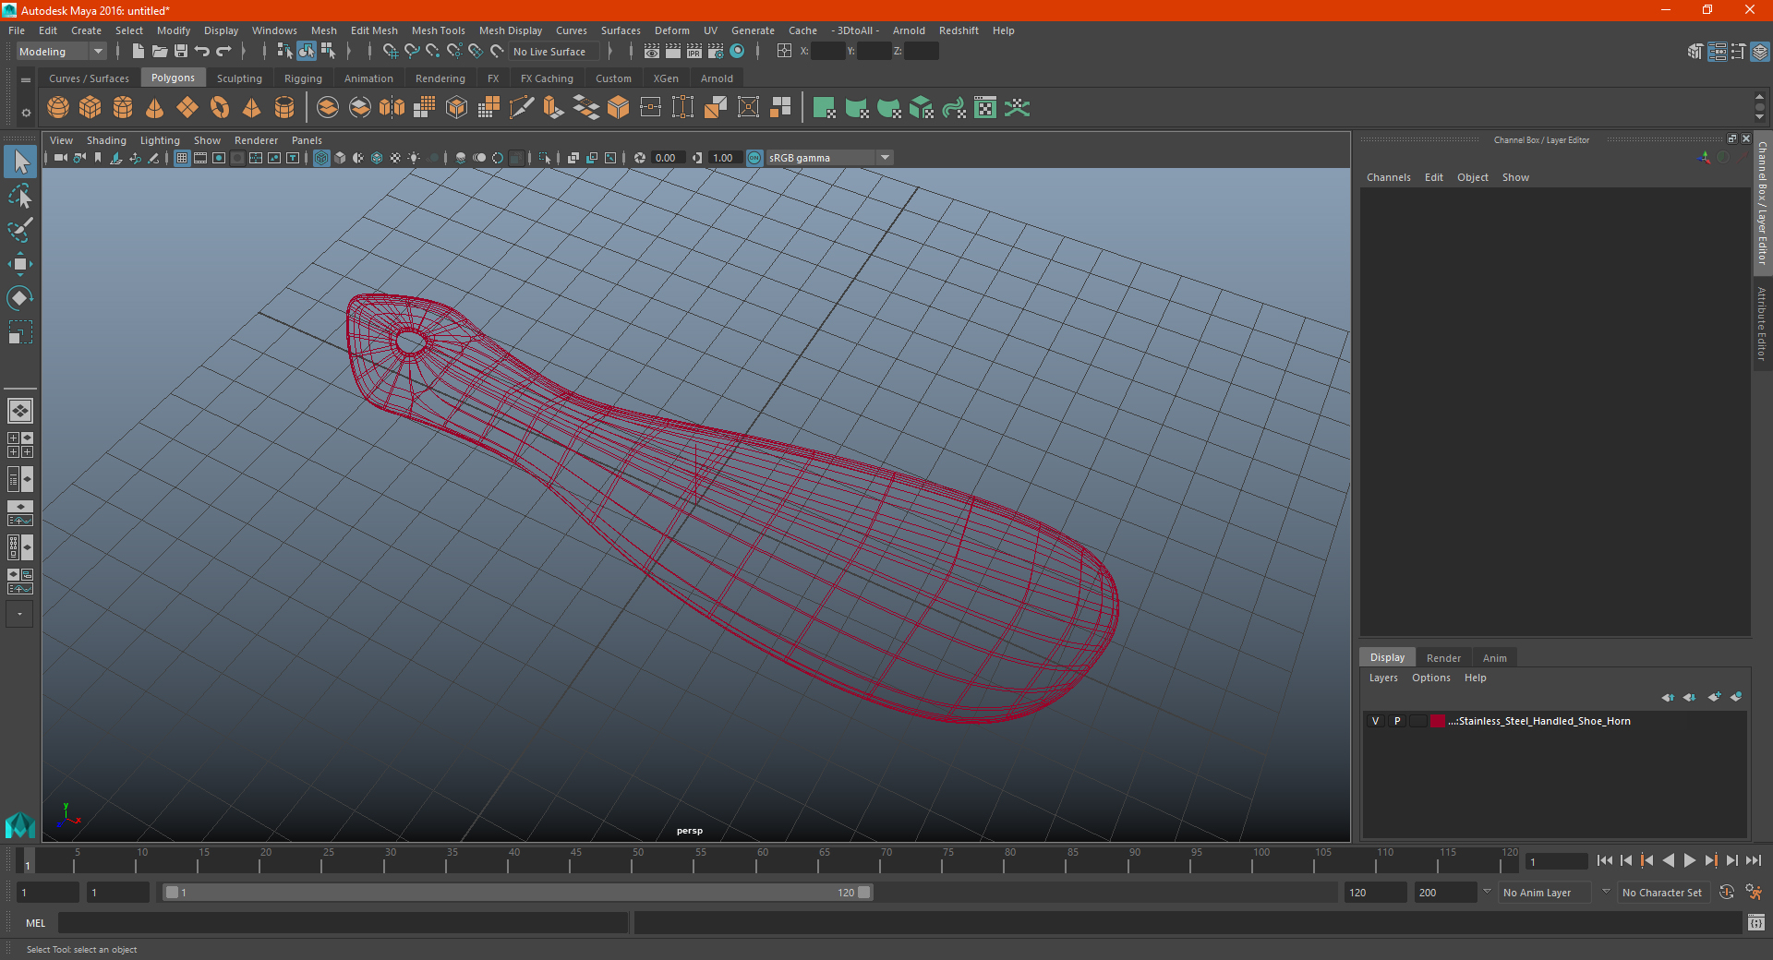Activate the Select tool in the toolbox
The width and height of the screenshot is (1773, 960).
coord(19,162)
